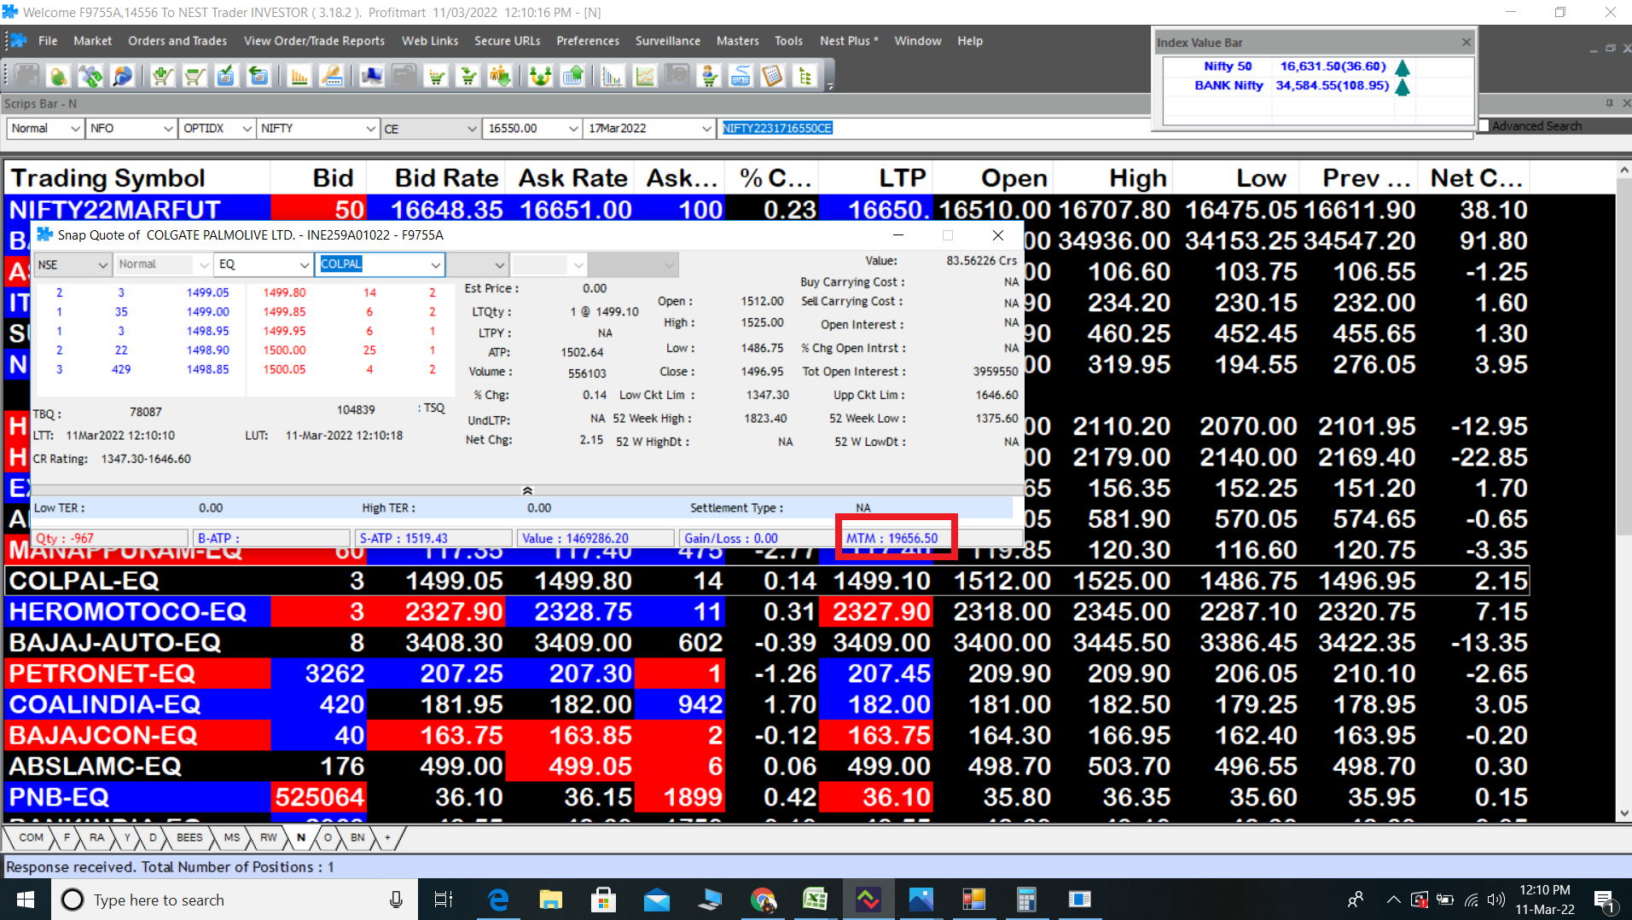This screenshot has height=920, width=1632.
Task: Open the CE option type dropdown
Action: [430, 128]
